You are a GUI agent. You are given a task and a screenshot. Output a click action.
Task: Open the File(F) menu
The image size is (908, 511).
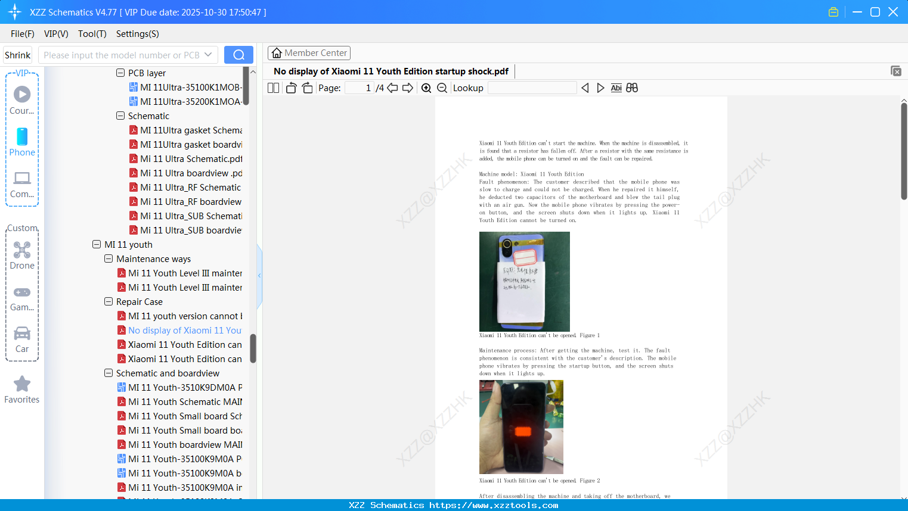click(23, 34)
